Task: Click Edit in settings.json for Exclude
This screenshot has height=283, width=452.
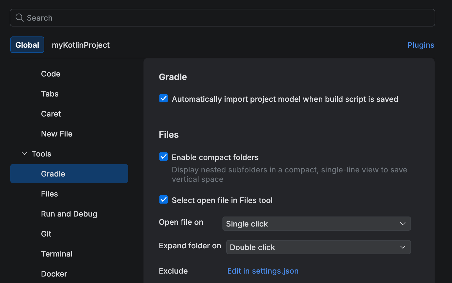Action: point(263,271)
